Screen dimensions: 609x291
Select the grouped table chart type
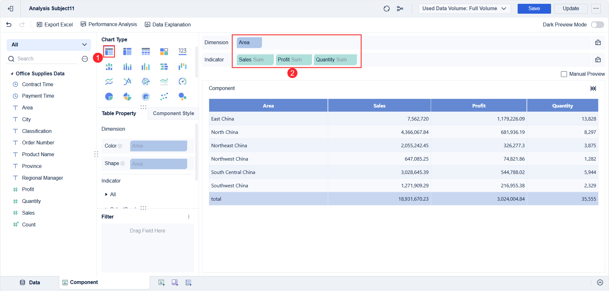(x=109, y=51)
